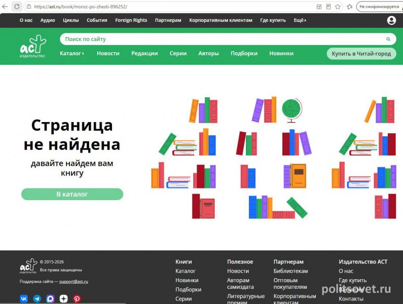Image resolution: width=403 pixels, height=304 pixels.
Task: Open footer Каталог link under Книги
Action: click(186, 271)
